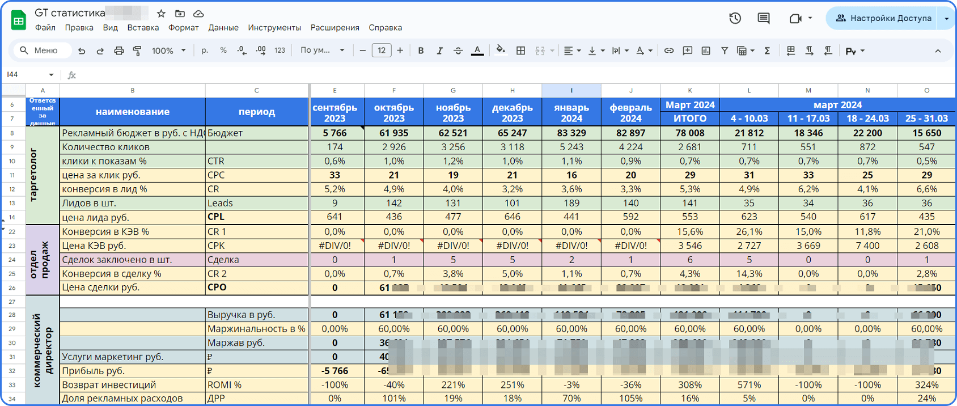Open the Данные menu

click(223, 28)
